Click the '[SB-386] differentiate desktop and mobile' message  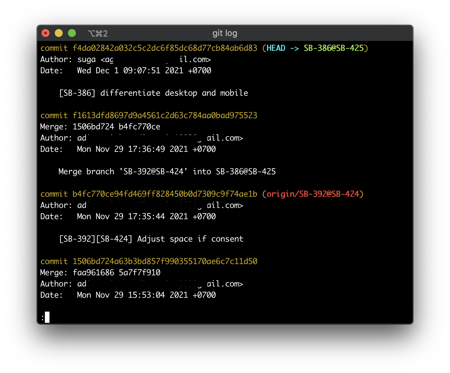point(153,93)
